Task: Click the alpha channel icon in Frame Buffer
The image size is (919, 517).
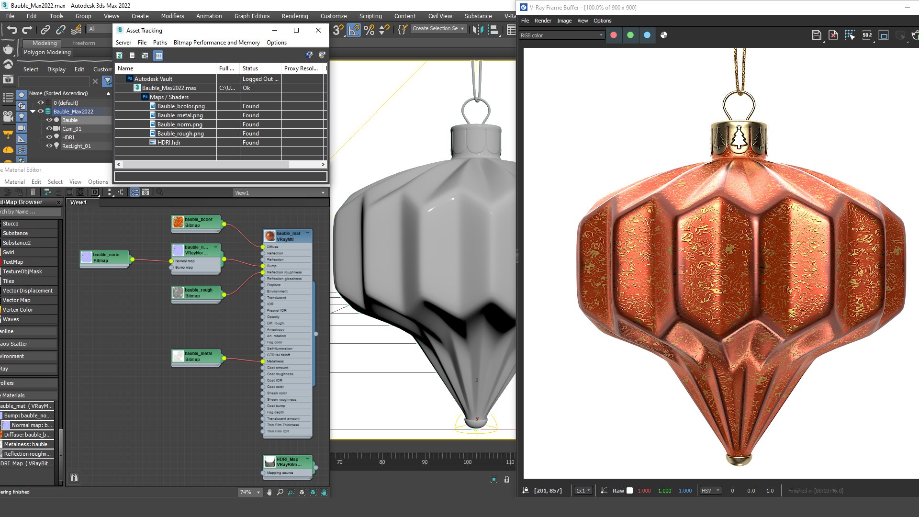Action: pos(664,35)
